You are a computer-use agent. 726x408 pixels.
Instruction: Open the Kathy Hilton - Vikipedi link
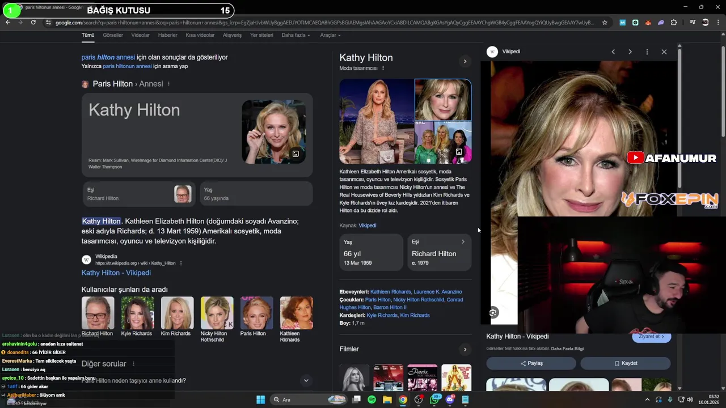pos(116,273)
